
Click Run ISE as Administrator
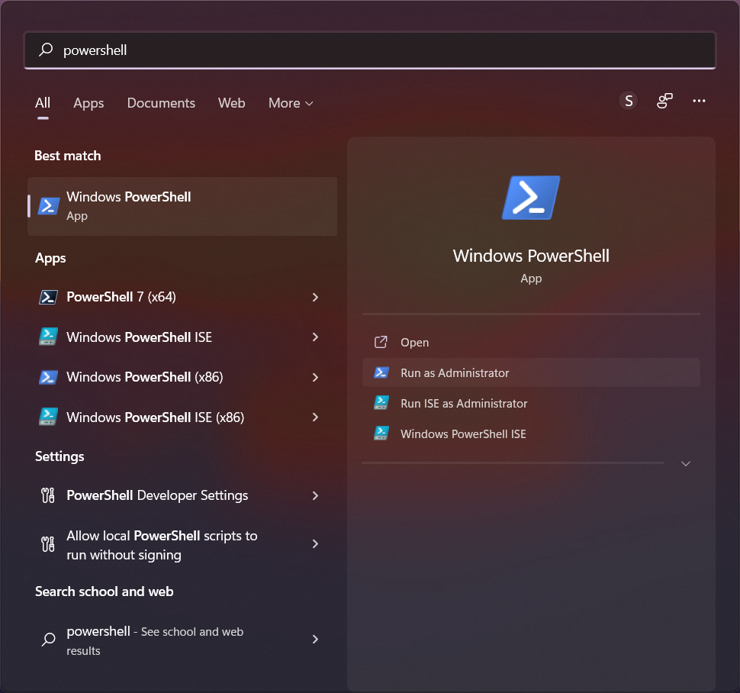pos(465,403)
